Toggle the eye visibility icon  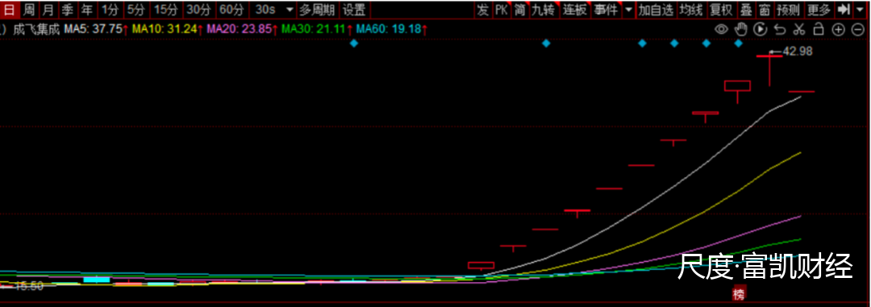coord(721,30)
